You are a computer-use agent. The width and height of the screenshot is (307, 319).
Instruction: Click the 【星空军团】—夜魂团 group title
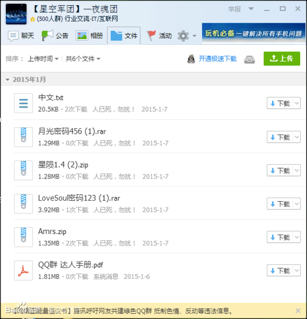[x=75, y=9]
